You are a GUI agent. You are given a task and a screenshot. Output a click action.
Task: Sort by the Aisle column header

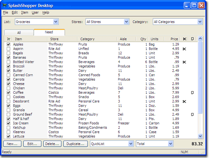(x=126, y=39)
